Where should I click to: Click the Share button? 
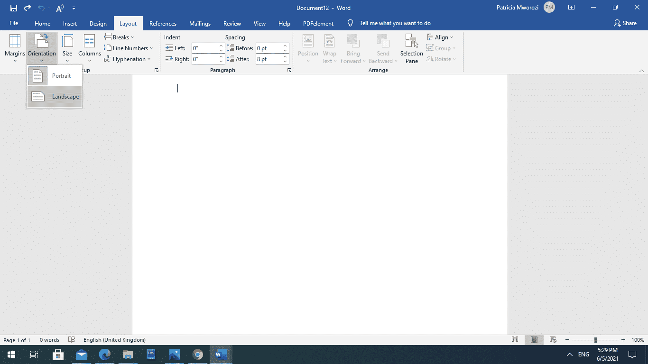[x=625, y=23]
